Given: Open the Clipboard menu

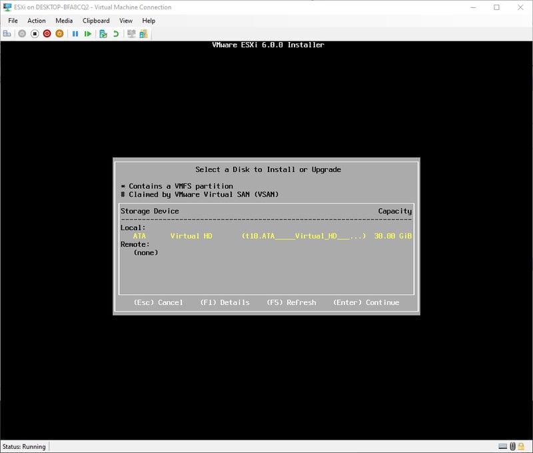Looking at the screenshot, I should (x=96, y=21).
